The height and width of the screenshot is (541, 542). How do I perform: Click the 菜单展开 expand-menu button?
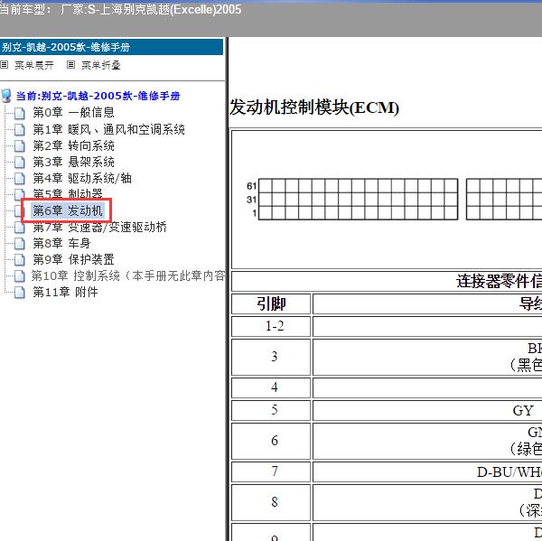tap(34, 65)
